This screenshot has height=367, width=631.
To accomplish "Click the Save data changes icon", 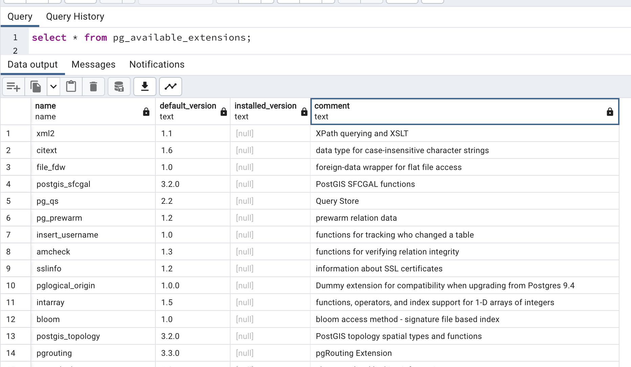I will 119,87.
